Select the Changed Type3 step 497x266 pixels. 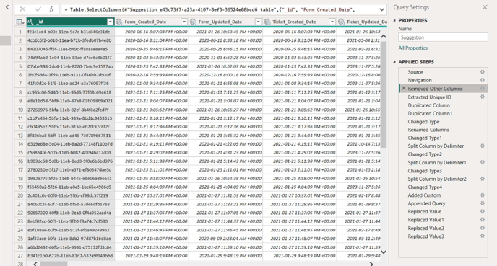425,171
